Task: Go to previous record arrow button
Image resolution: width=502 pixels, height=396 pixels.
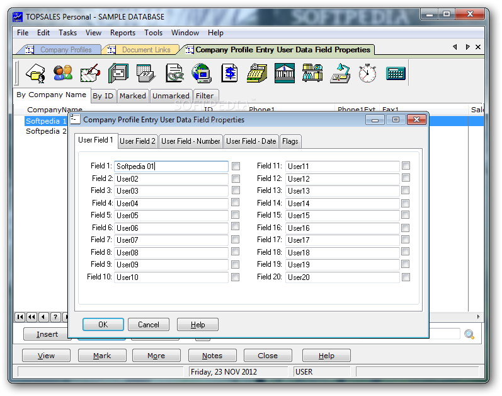Action: pos(43,317)
